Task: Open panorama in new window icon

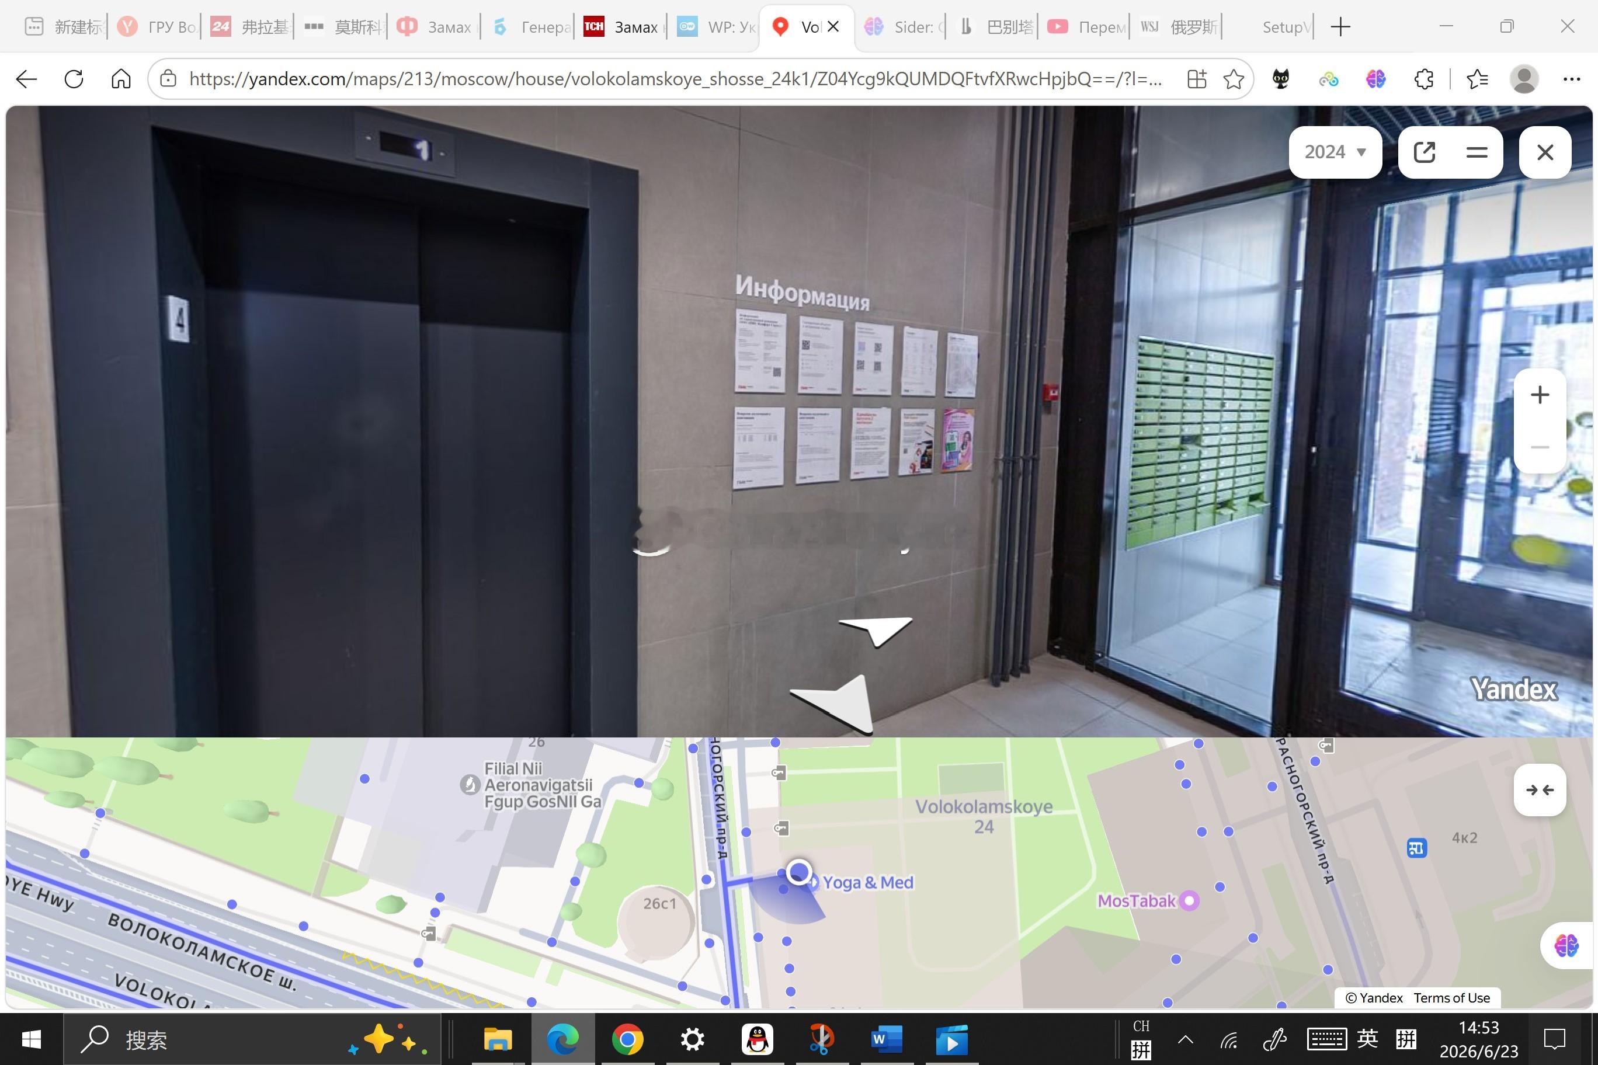Action: coord(1424,152)
